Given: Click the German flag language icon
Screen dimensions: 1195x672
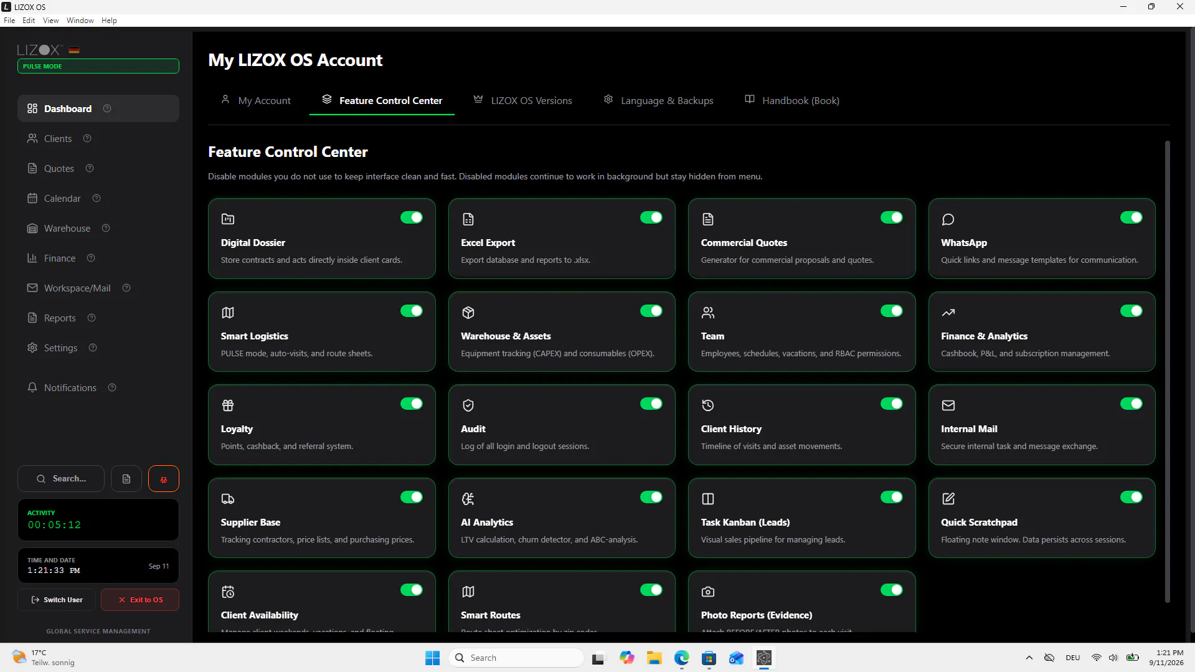Looking at the screenshot, I should pos(74,50).
